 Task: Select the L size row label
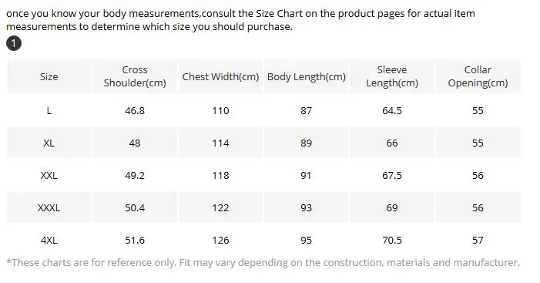[x=49, y=110]
